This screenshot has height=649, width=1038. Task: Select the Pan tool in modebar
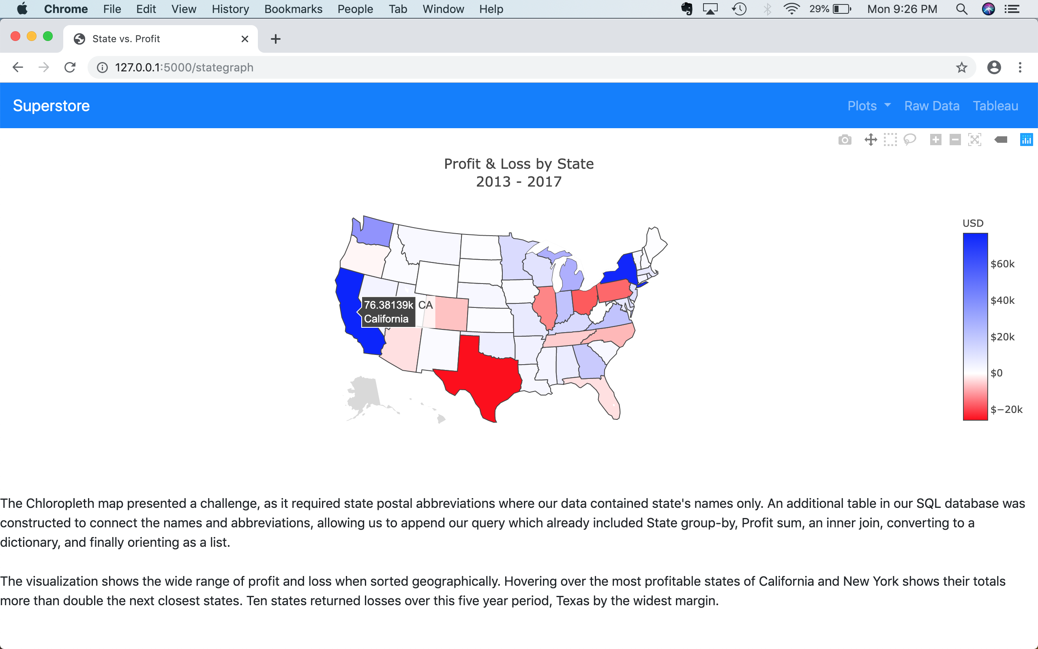point(870,140)
